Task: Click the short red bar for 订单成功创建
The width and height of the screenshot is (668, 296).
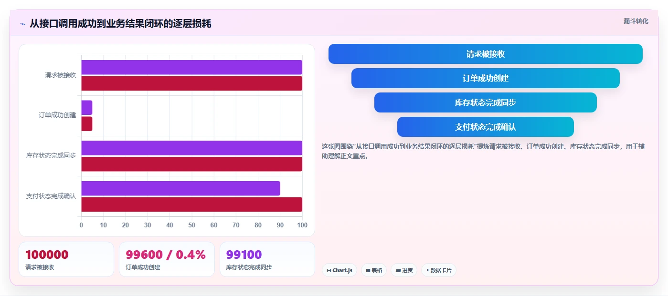Action: point(86,124)
